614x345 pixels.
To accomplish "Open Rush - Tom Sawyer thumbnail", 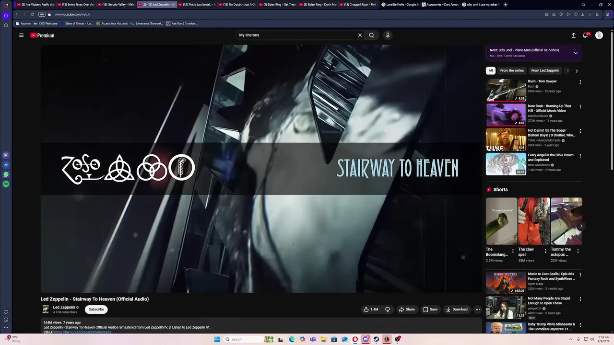I will tap(506, 90).
